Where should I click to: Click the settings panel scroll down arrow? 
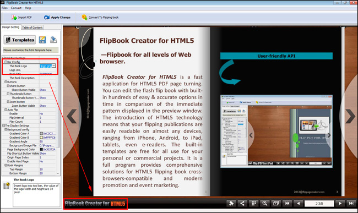click(58, 173)
